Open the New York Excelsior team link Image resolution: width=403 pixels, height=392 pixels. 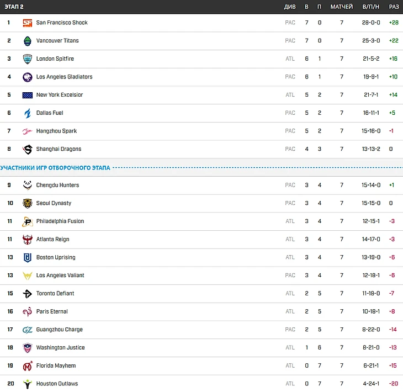pyautogui.click(x=59, y=95)
